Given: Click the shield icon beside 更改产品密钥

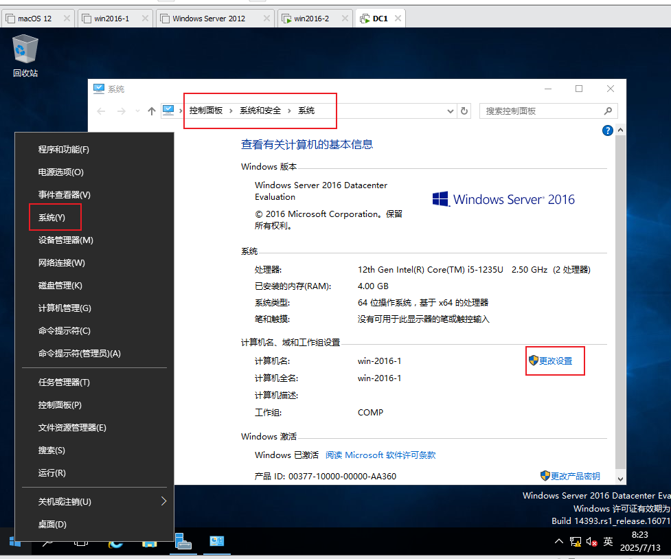Looking at the screenshot, I should (545, 475).
